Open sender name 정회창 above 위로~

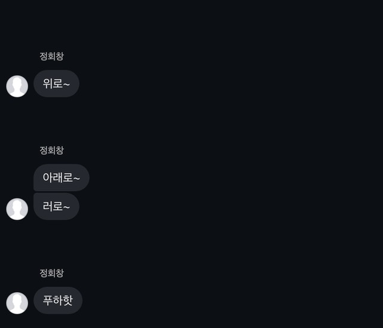pyautogui.click(x=51, y=56)
